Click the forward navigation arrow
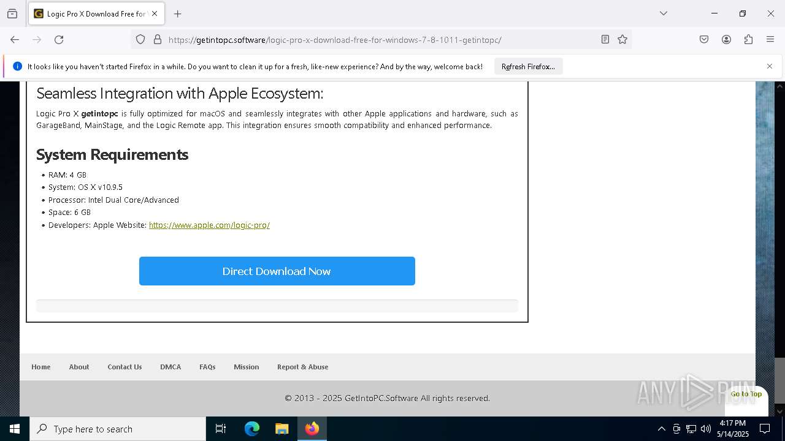Image resolution: width=785 pixels, height=441 pixels. 37,40
